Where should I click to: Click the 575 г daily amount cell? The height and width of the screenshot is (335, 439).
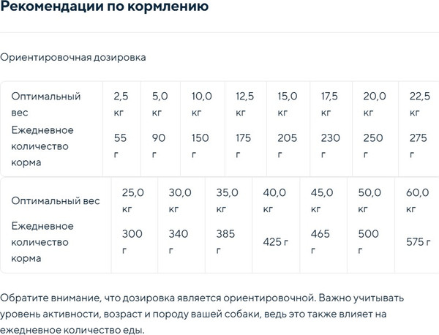pos(417,242)
